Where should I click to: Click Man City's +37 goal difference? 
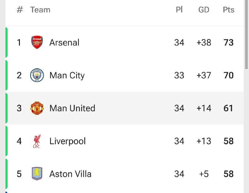point(204,76)
